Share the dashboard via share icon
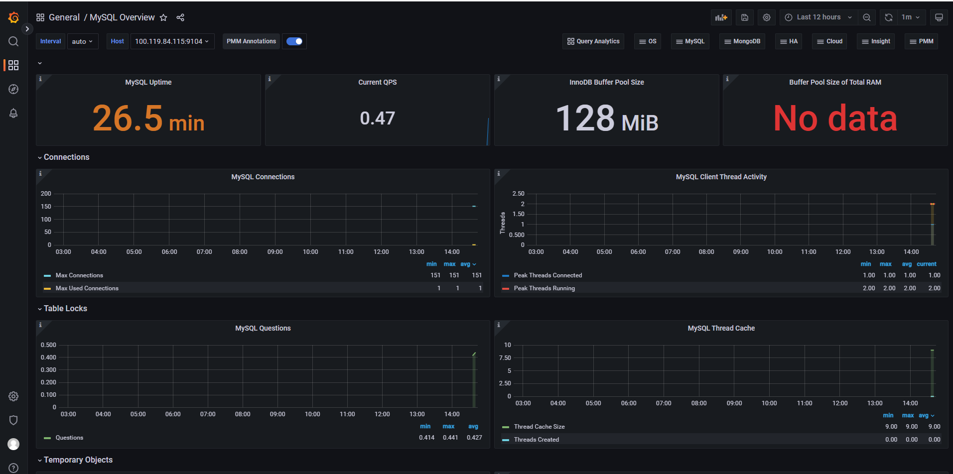 [180, 17]
